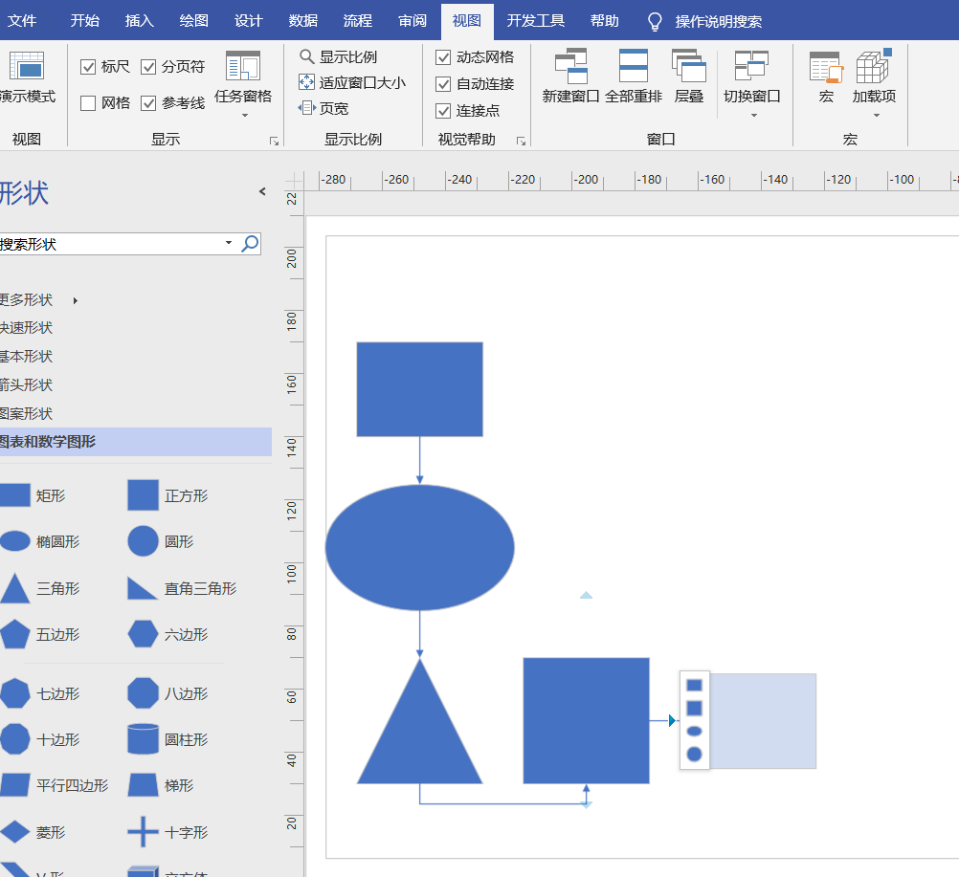This screenshot has width=959, height=877.
Task: Open Switch Windows (切换窗口)
Action: click(x=751, y=84)
